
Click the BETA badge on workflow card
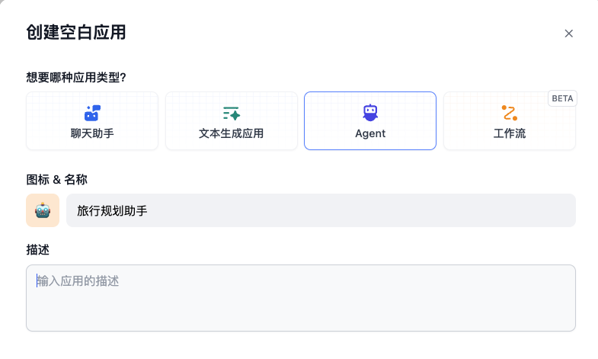[x=562, y=98]
